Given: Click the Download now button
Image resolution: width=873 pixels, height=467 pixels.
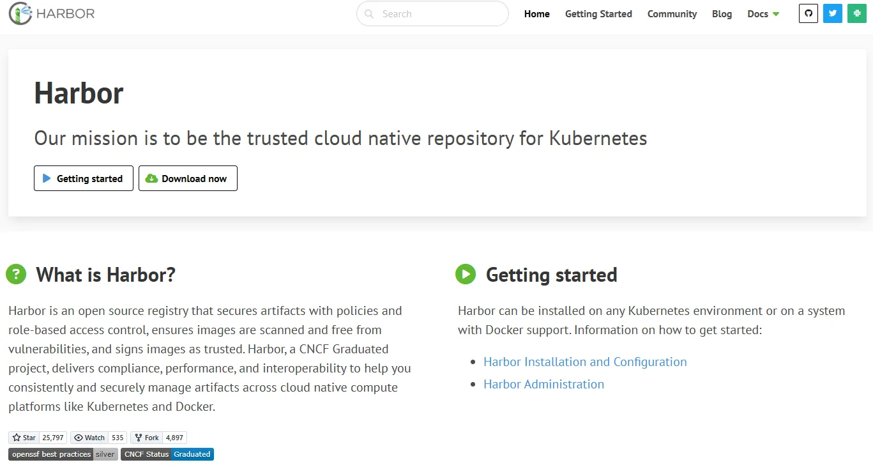Looking at the screenshot, I should [x=188, y=178].
